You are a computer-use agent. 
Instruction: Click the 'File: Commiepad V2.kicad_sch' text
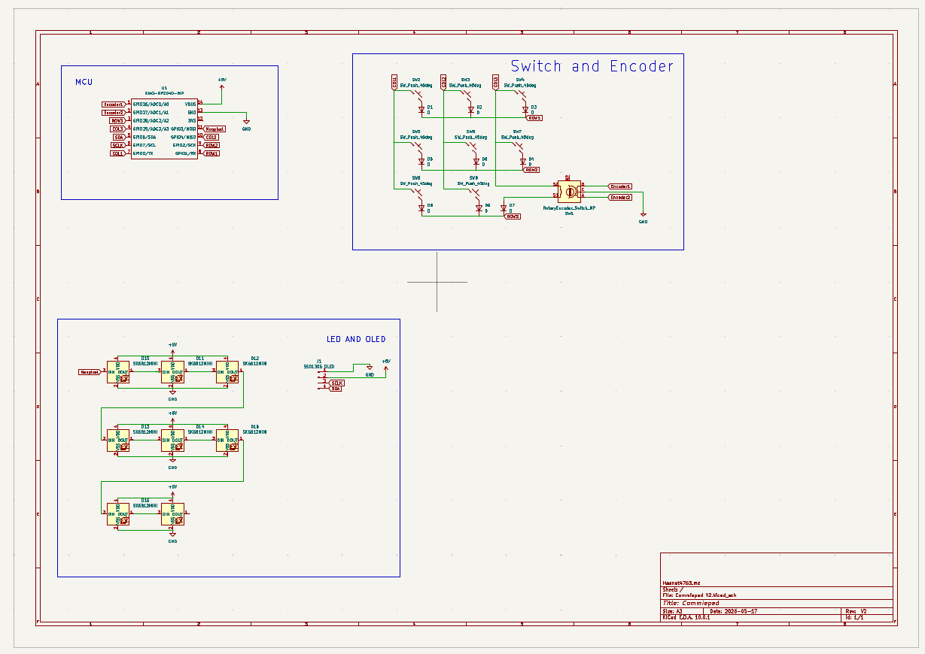tap(699, 595)
